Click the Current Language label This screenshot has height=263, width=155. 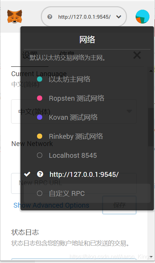39,74
